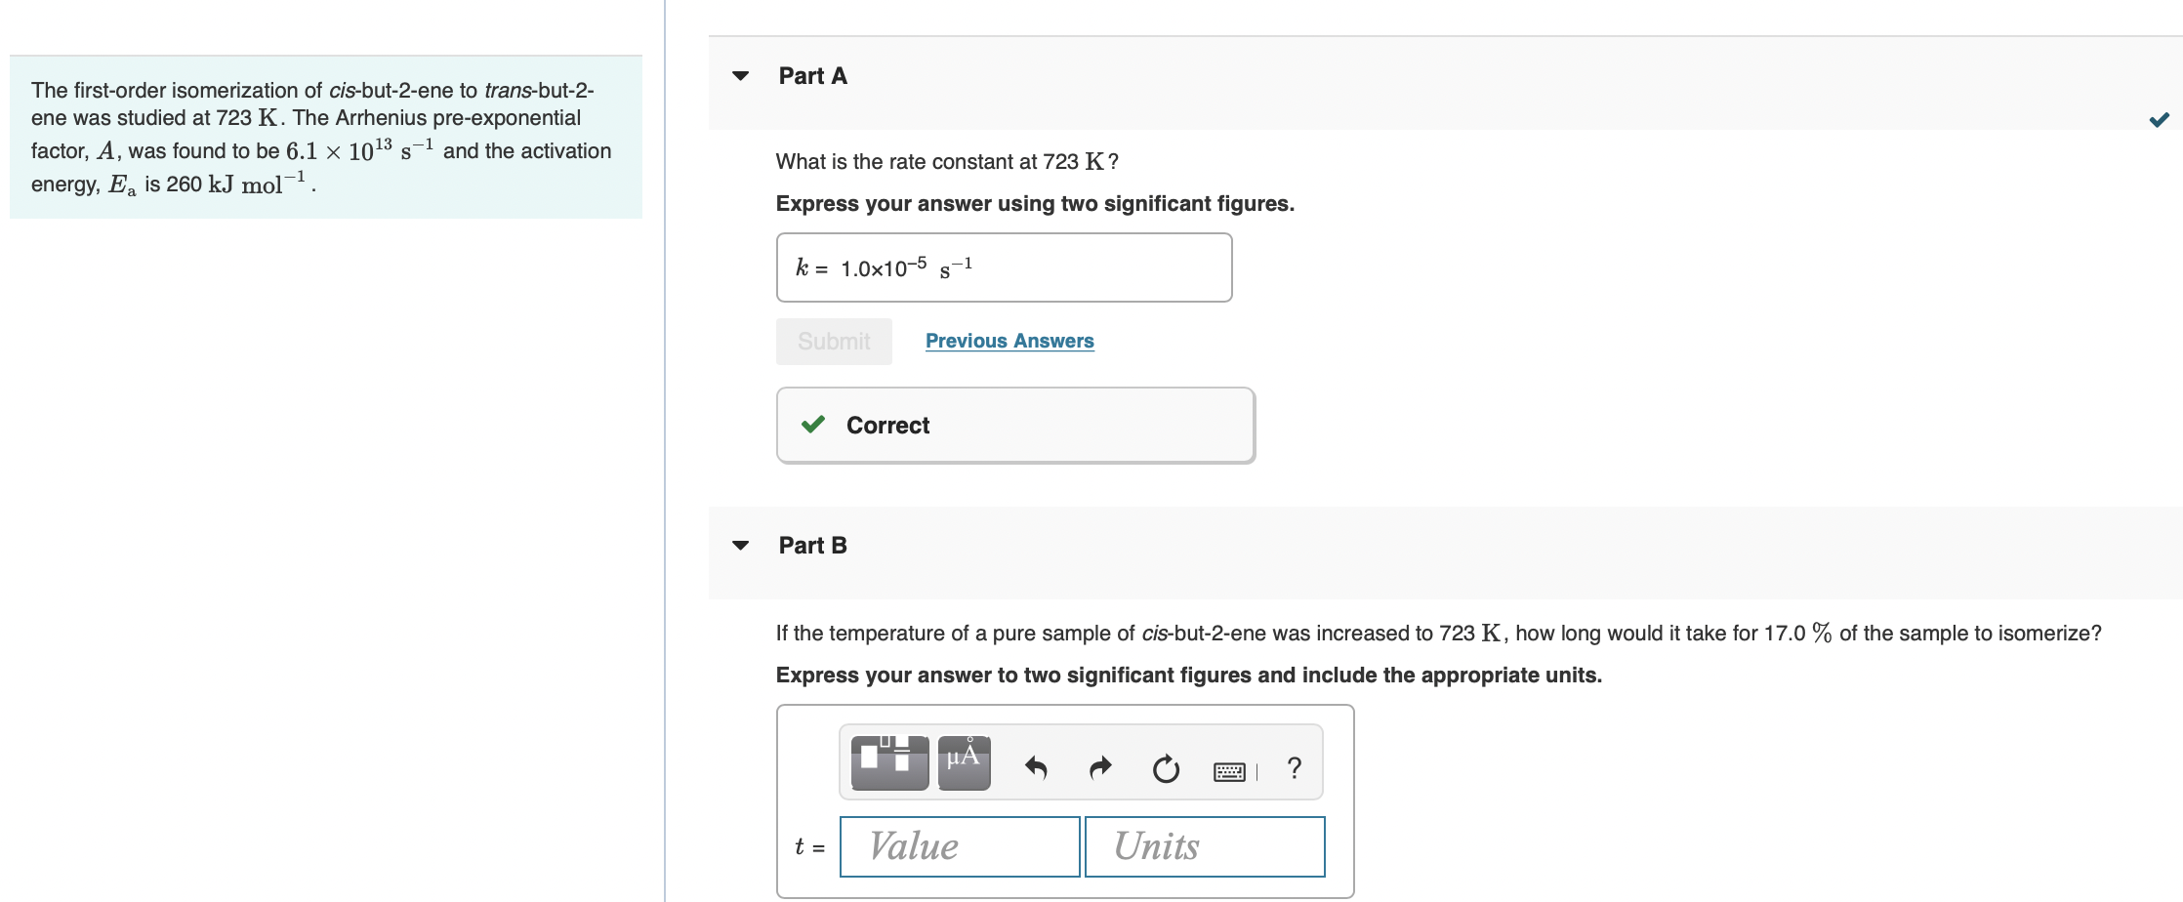Image resolution: width=2183 pixels, height=902 pixels.
Task: Open the Previous Answers link
Action: click(1009, 341)
